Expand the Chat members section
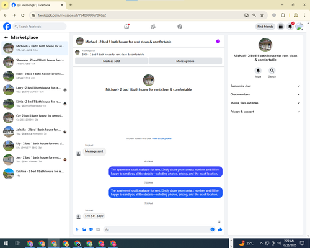Screen dimensions: 310x248 click(x=265, y=94)
